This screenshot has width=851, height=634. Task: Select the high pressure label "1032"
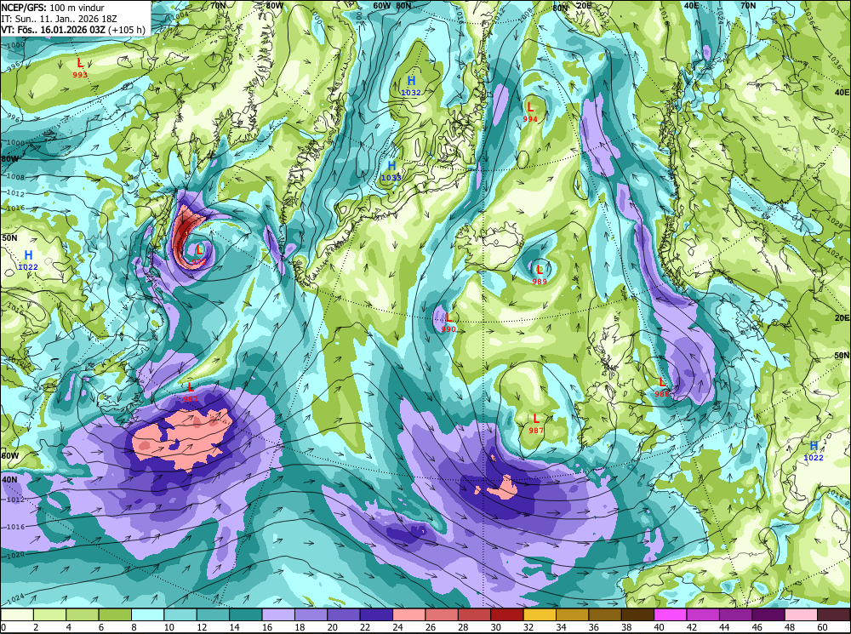pyautogui.click(x=411, y=93)
